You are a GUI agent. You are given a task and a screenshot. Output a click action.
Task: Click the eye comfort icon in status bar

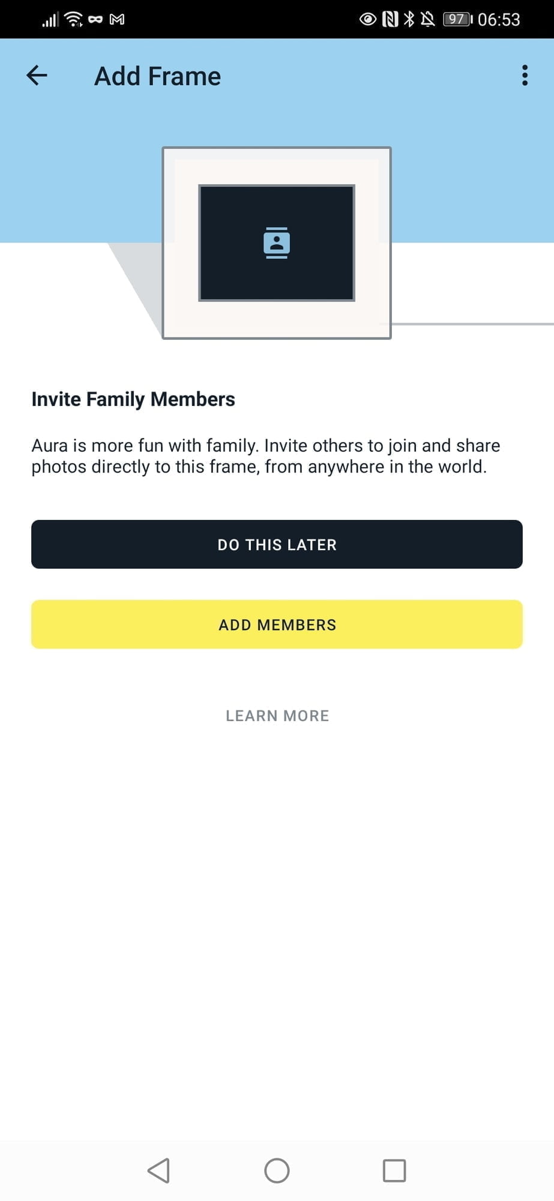pos(368,19)
